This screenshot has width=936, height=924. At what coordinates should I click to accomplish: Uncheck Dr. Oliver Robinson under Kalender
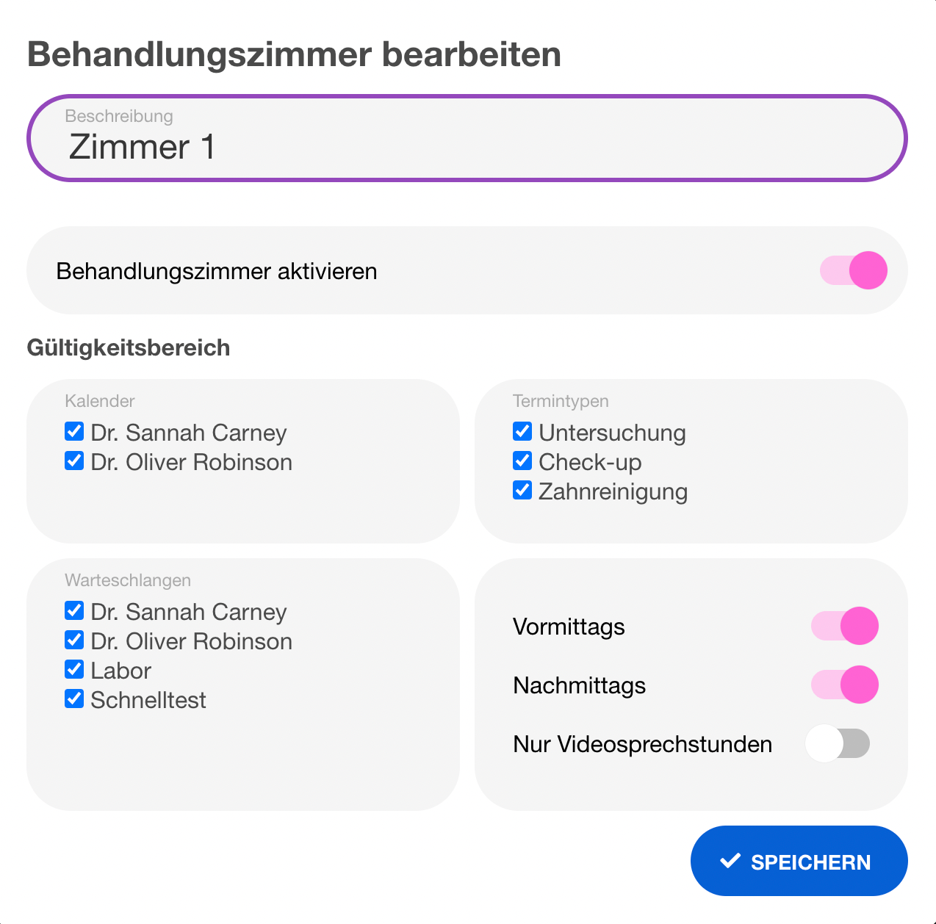click(74, 461)
